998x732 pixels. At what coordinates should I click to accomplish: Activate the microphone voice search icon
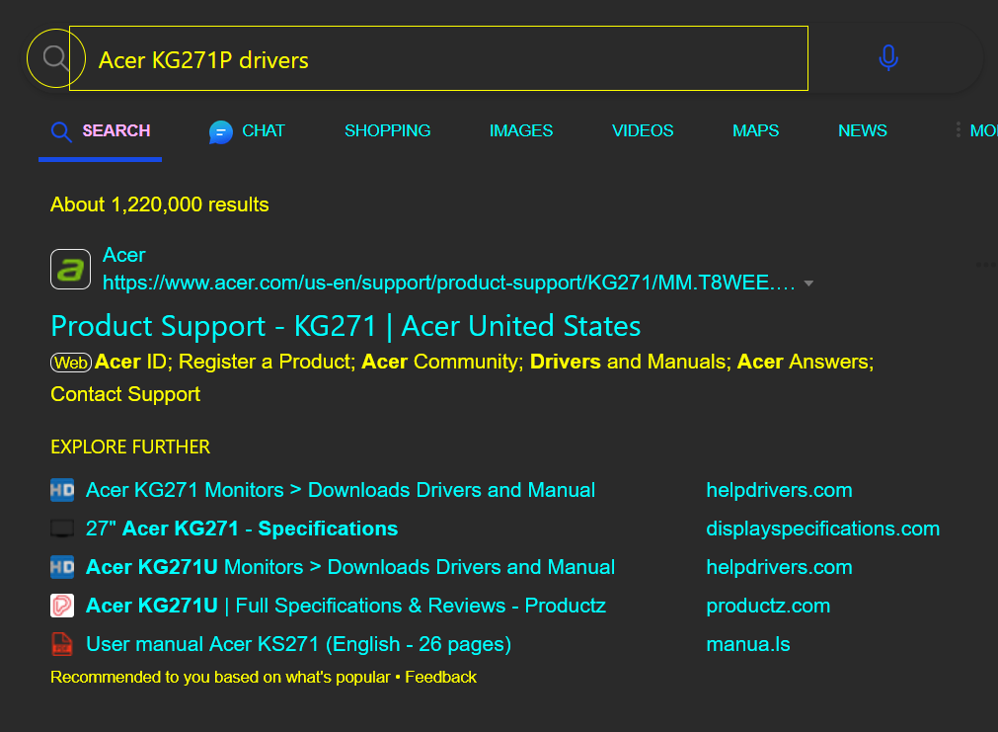pos(887,58)
